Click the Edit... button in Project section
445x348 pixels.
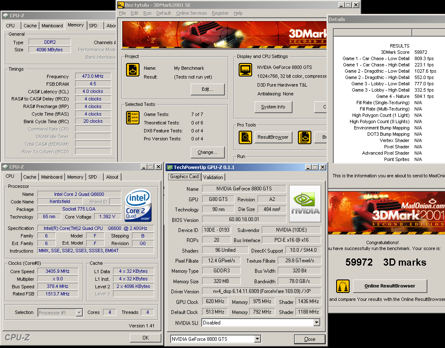208,89
